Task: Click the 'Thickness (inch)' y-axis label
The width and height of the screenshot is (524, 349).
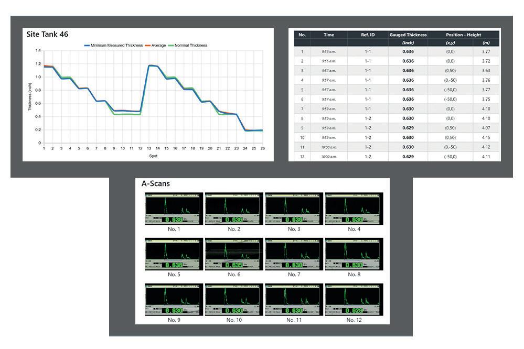Action: [x=30, y=96]
